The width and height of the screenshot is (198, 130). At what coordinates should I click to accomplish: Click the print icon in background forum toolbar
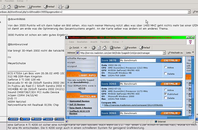pyautogui.click(x=67, y=7)
